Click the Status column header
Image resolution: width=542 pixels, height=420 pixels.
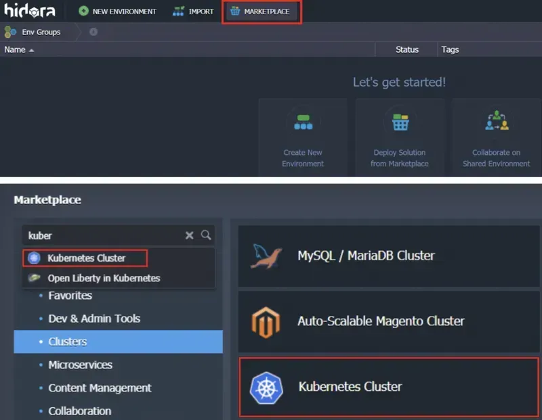coord(406,49)
